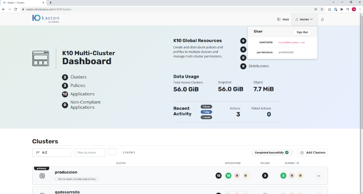Open the browser extensions puzzle icon

[x=342, y=9]
